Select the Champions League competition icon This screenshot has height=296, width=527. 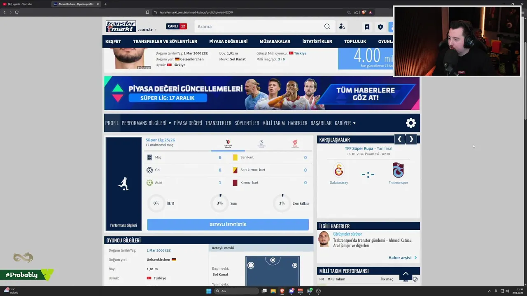tap(261, 143)
